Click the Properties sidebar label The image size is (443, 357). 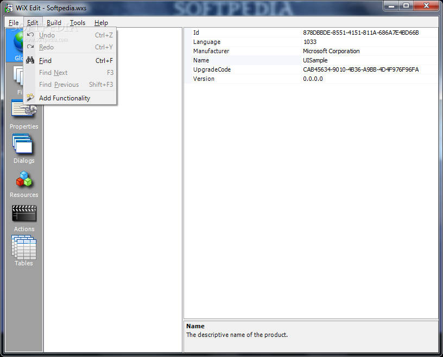24,126
